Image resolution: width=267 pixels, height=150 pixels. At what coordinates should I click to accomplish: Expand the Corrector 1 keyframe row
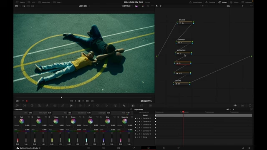click(x=141, y=118)
